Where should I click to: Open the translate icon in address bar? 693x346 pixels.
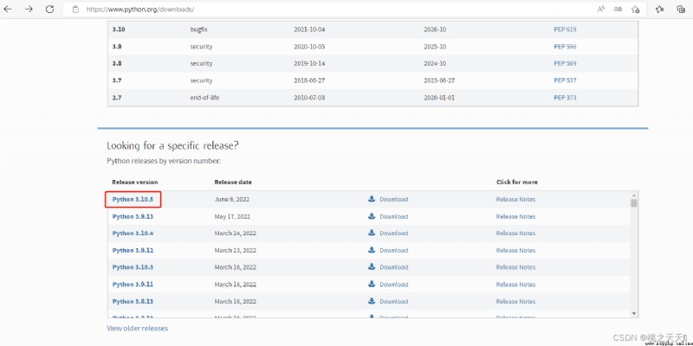click(x=618, y=9)
